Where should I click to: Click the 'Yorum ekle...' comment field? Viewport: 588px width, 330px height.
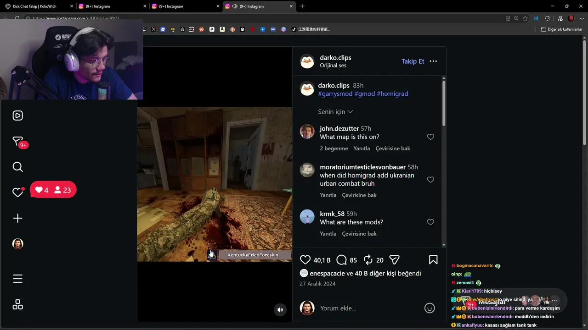(x=367, y=308)
